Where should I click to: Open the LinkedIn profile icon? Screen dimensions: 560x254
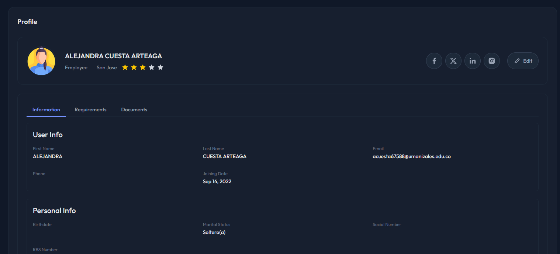pyautogui.click(x=473, y=61)
